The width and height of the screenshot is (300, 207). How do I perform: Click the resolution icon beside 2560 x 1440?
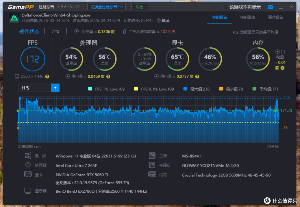17,76
